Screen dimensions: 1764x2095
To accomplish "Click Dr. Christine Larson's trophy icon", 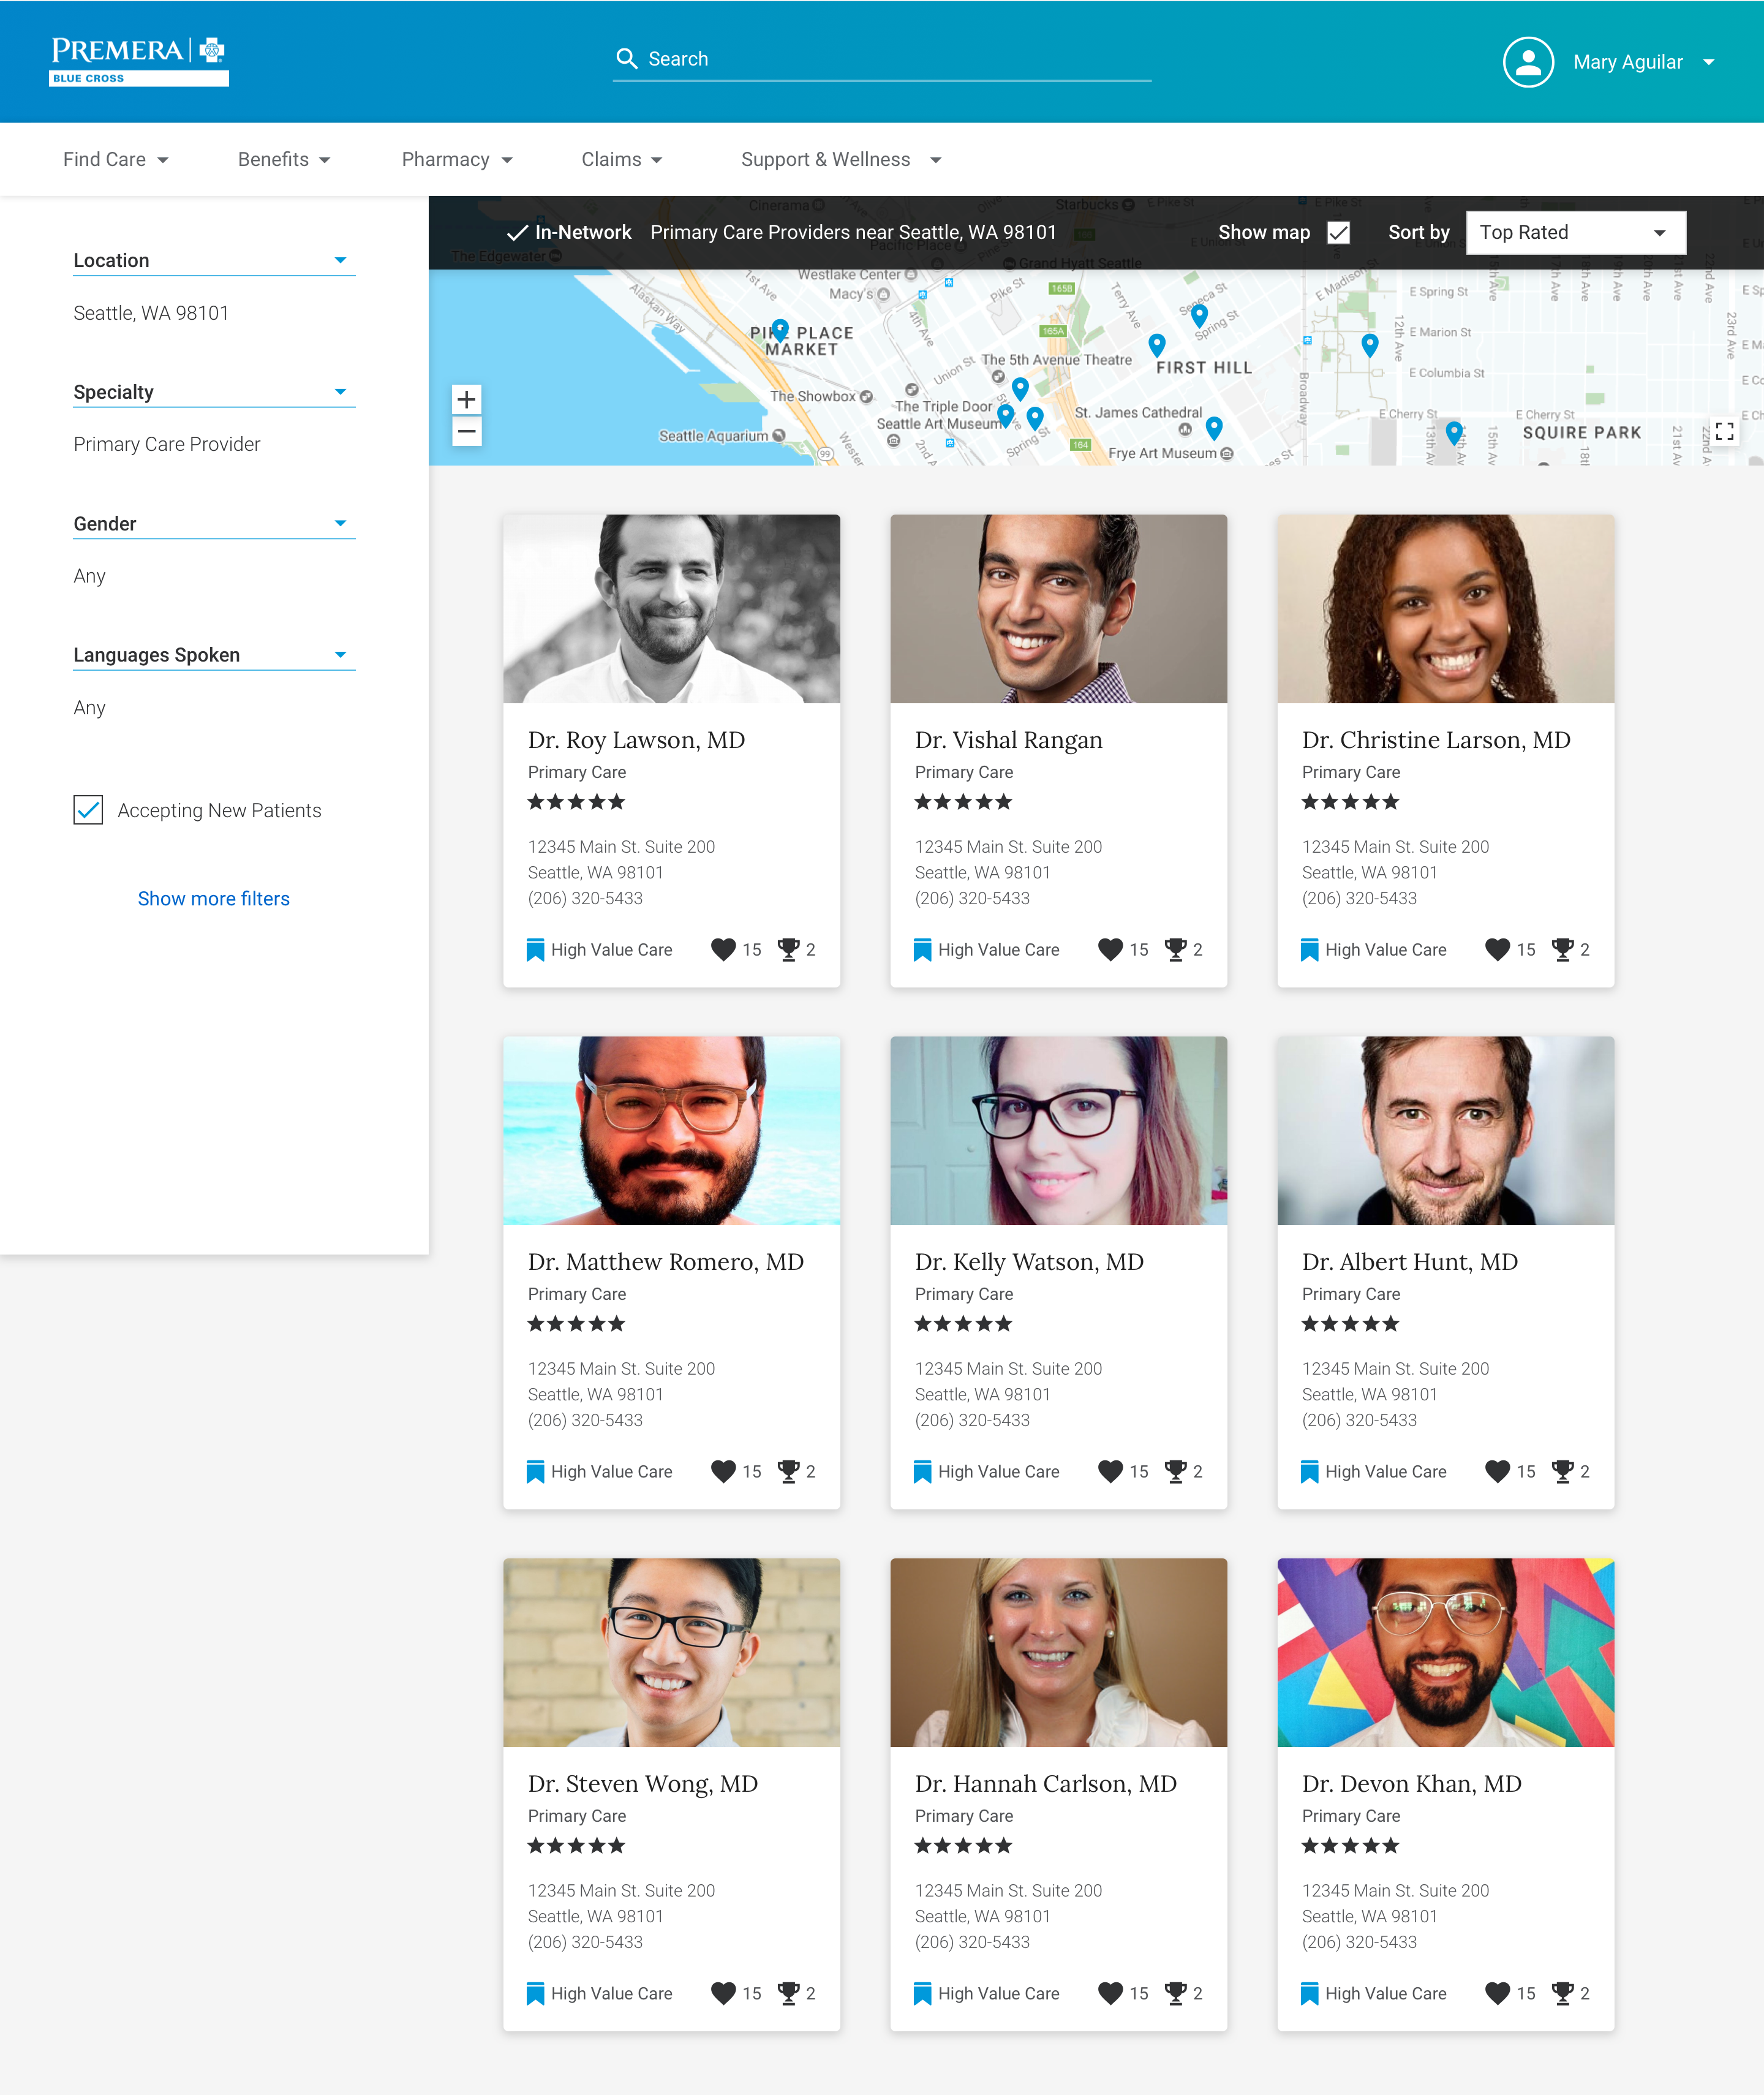I will pos(1563,949).
